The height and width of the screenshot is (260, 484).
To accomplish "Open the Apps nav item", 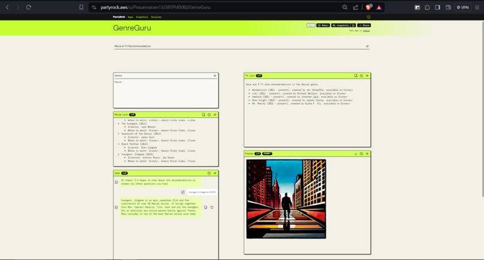I will (130, 17).
